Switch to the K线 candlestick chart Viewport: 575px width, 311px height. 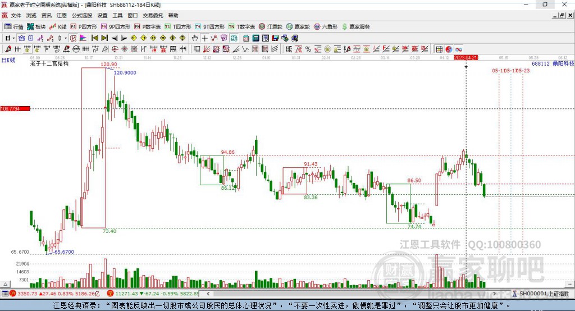[x=58, y=27]
